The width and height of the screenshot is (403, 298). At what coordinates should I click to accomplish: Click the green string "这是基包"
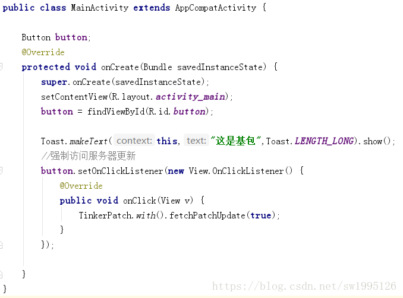point(236,141)
